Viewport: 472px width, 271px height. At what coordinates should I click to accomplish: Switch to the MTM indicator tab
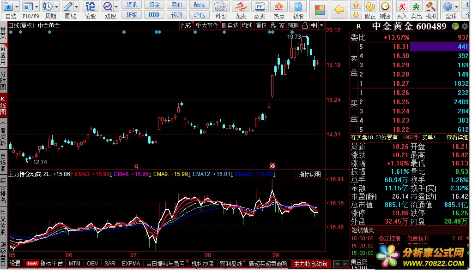74,264
